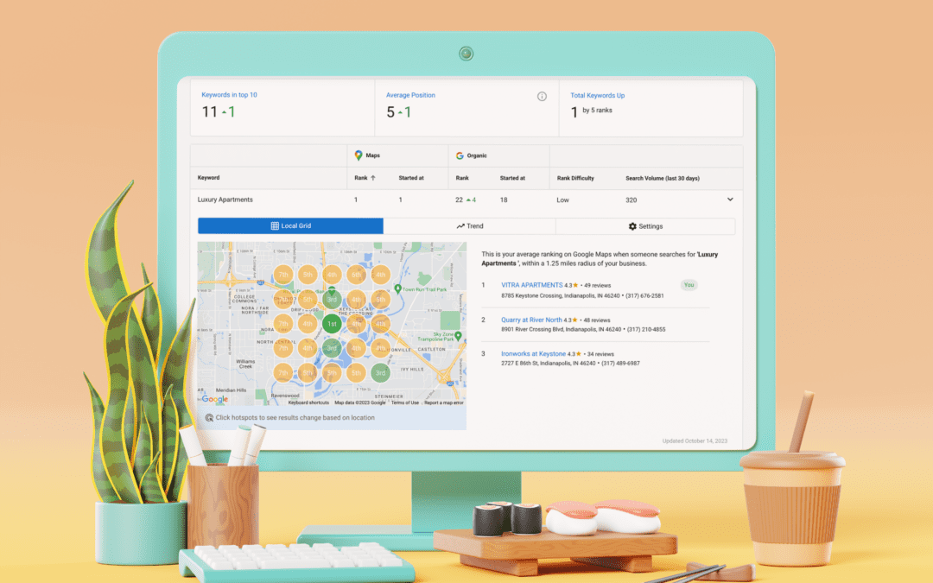
Task: Click Report a map error link
Action: coord(443,402)
